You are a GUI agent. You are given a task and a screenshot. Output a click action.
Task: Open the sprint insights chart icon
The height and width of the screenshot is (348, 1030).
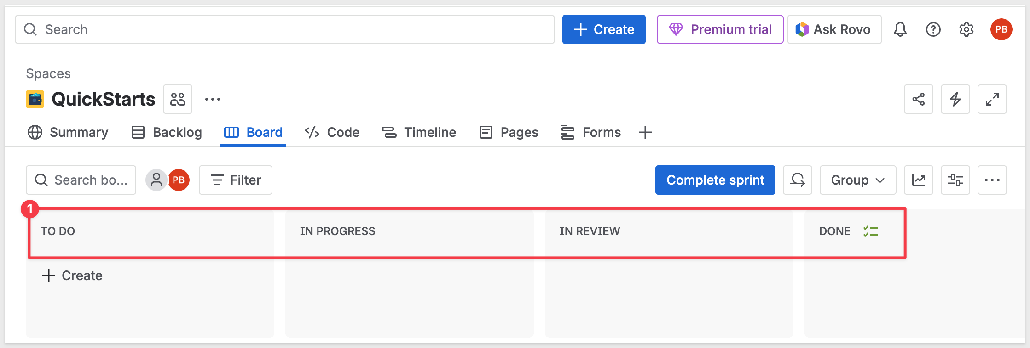click(918, 180)
